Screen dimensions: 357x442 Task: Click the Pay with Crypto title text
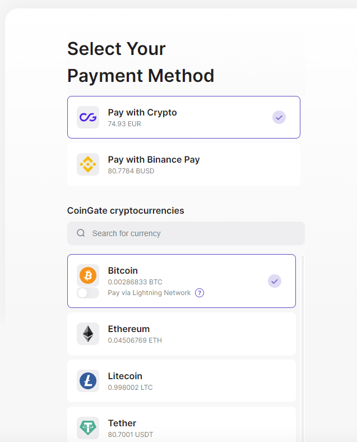pyautogui.click(x=142, y=112)
